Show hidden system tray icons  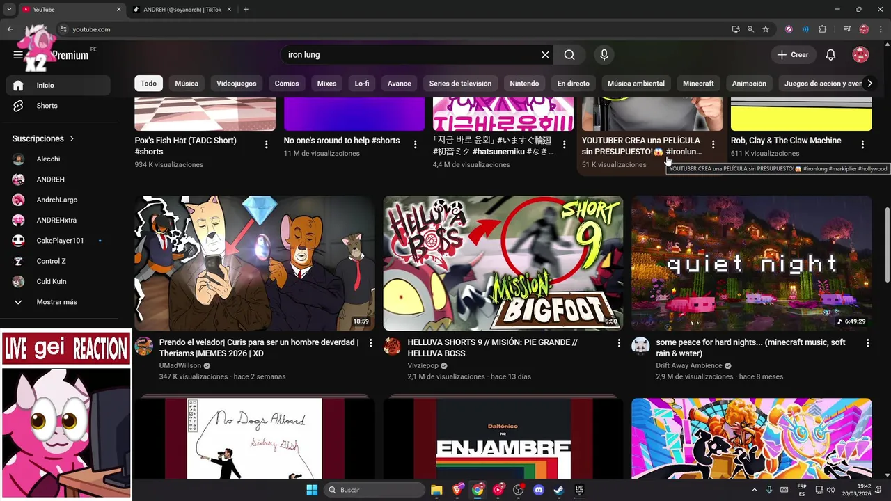754,490
